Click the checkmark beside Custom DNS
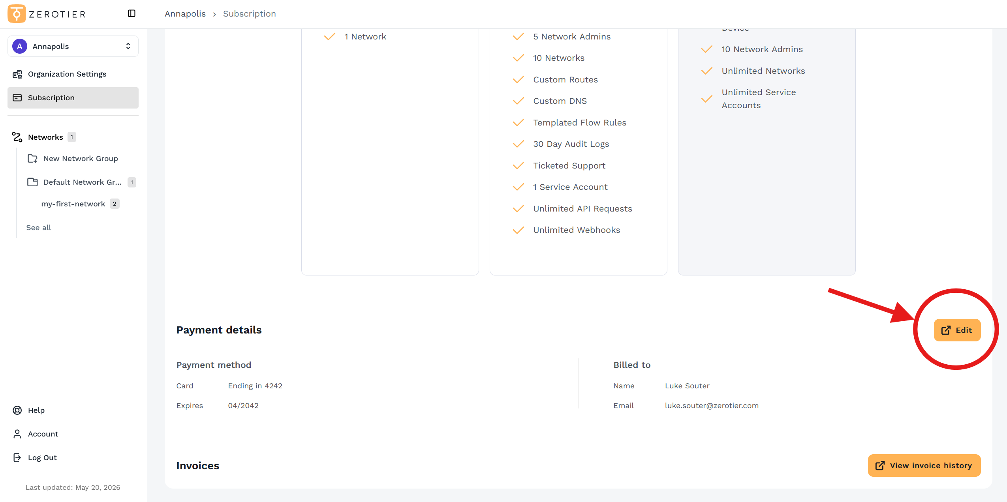This screenshot has width=1007, height=502. click(519, 101)
